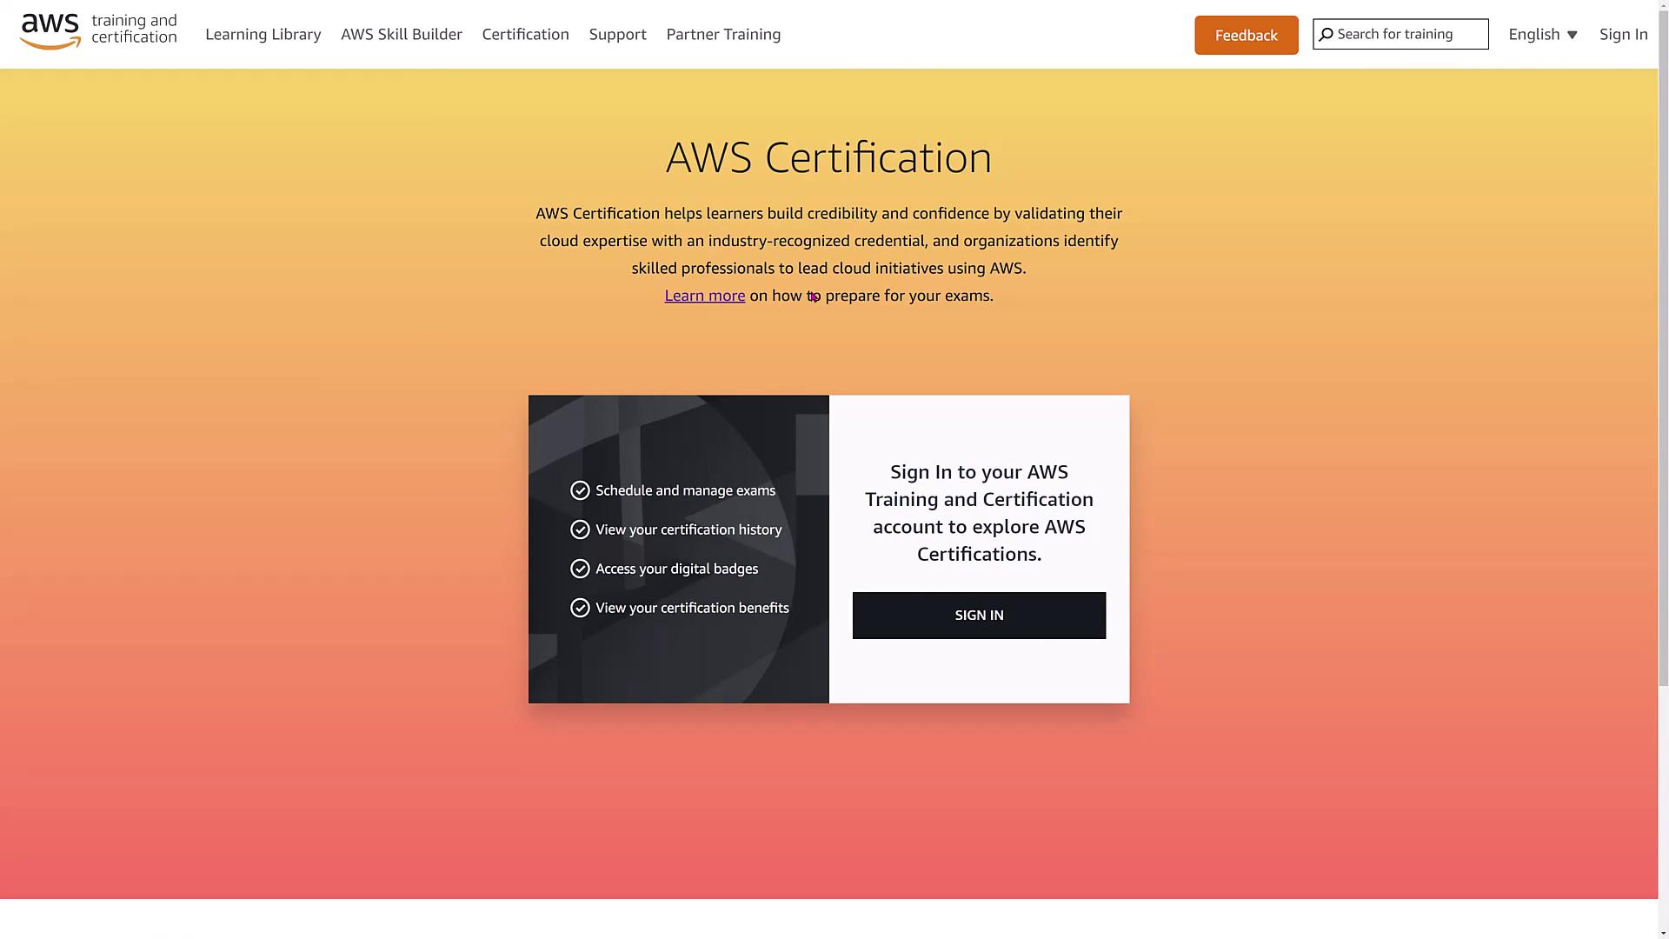This screenshot has height=939, width=1669.
Task: Click the page vertical scrollbar thumb
Action: (x=1664, y=348)
